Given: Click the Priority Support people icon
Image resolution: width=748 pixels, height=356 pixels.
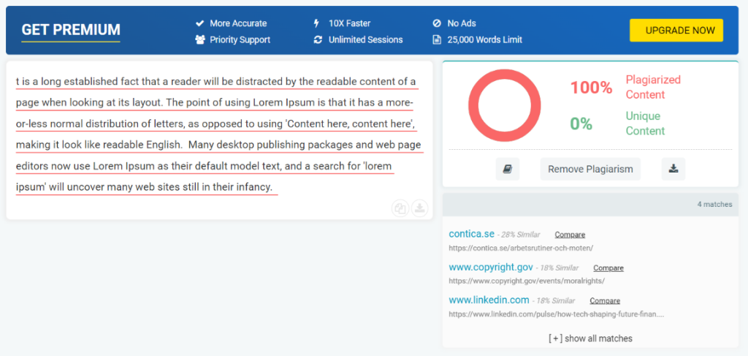Looking at the screenshot, I should 200,39.
